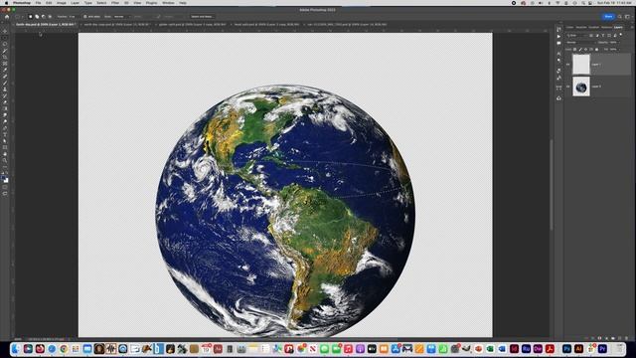Switch to the Color panel tab
The width and height of the screenshot is (636, 358).
569,27
